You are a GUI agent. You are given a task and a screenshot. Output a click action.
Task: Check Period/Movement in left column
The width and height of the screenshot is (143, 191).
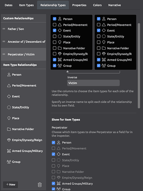[x=54, y=25]
